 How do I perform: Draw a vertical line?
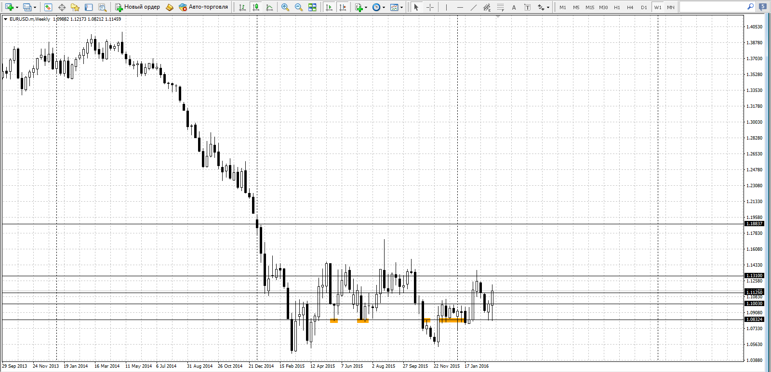point(446,7)
